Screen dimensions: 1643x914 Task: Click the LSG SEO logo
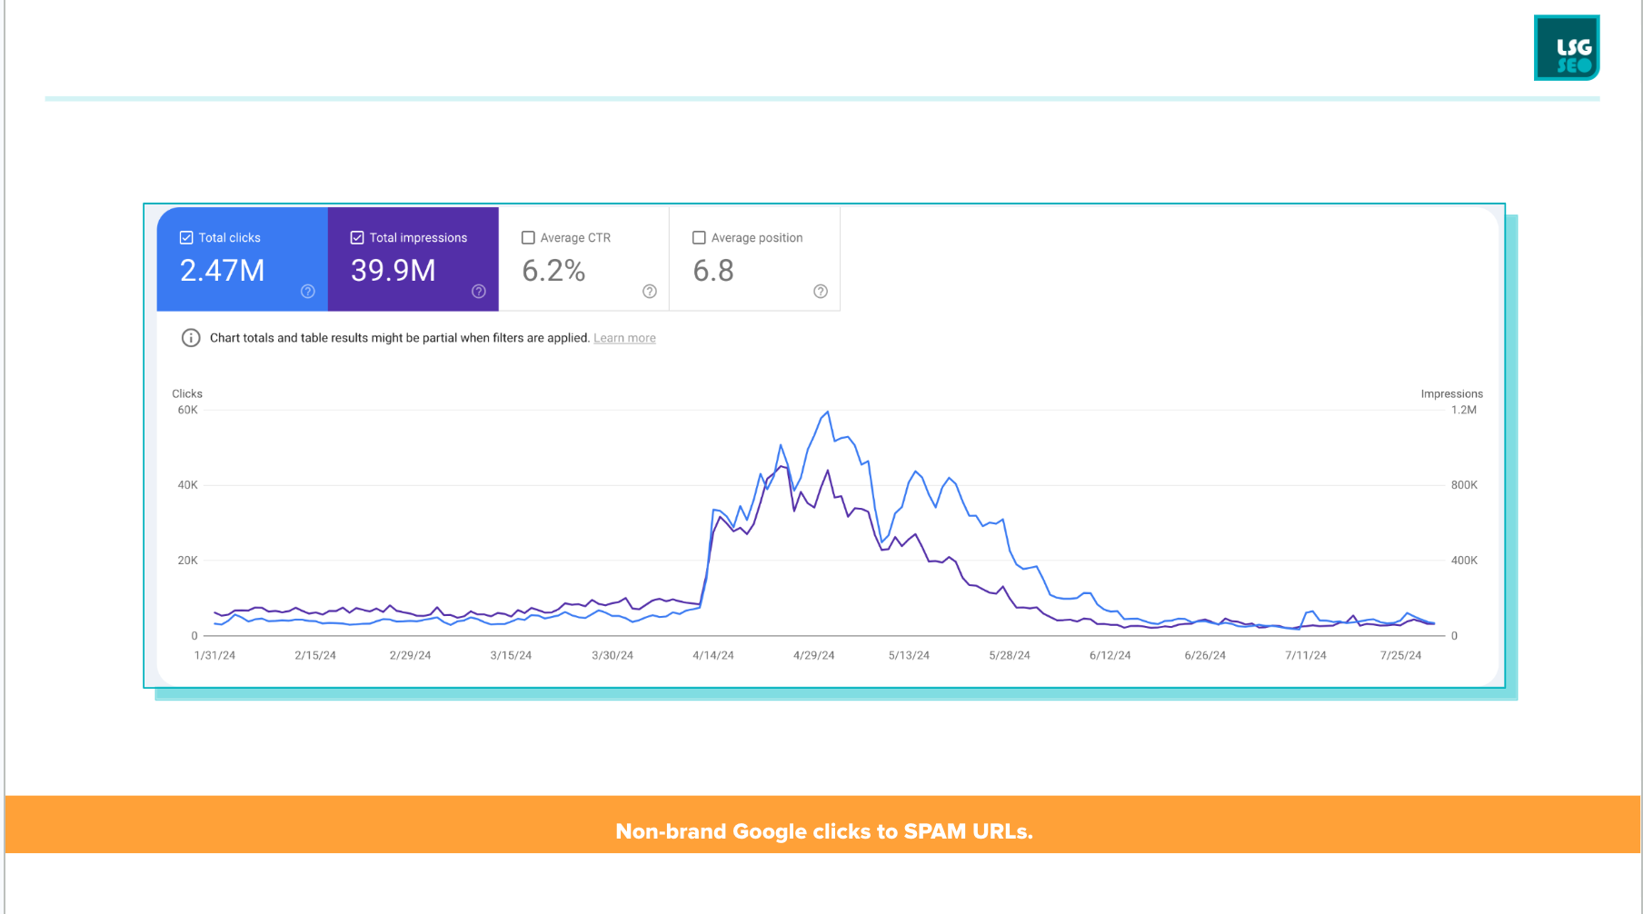click(x=1567, y=48)
